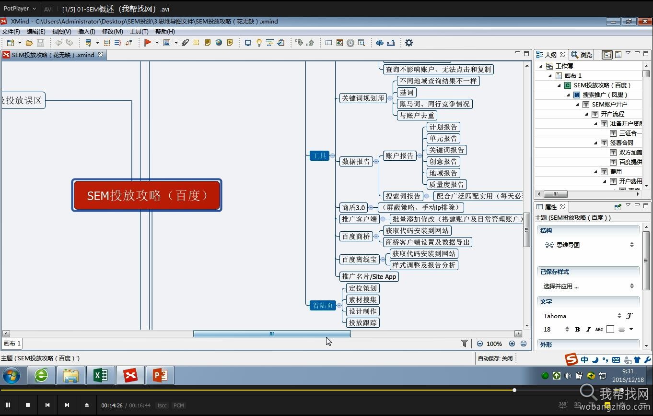Switch to the 浏览 tab

(582, 55)
